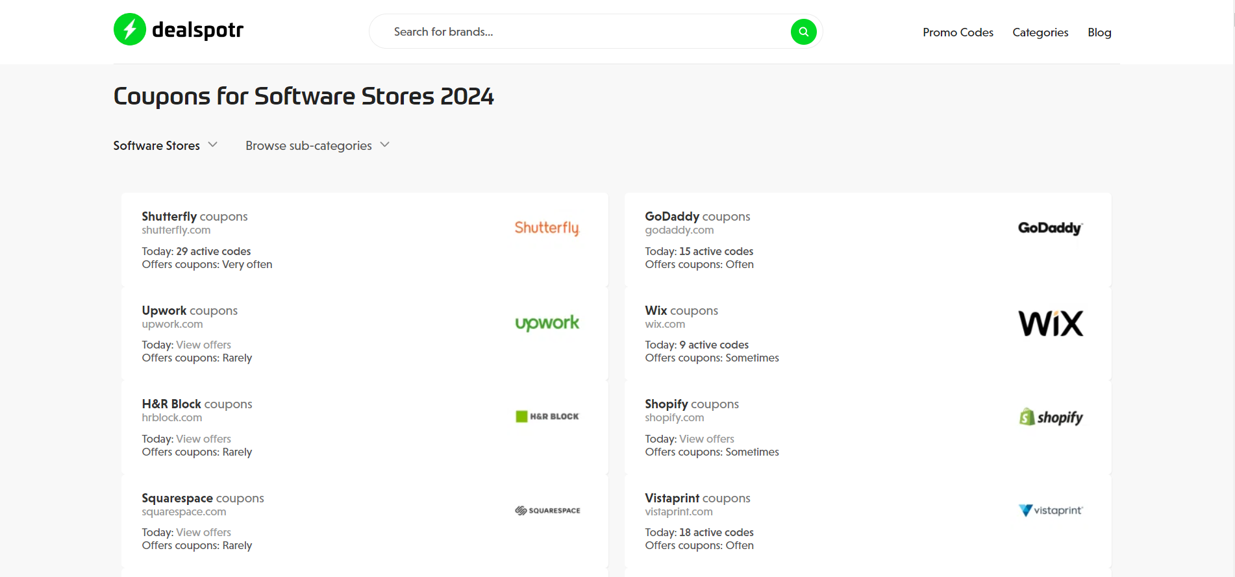Open the H&R Block brand logo
The height and width of the screenshot is (577, 1235).
click(547, 416)
